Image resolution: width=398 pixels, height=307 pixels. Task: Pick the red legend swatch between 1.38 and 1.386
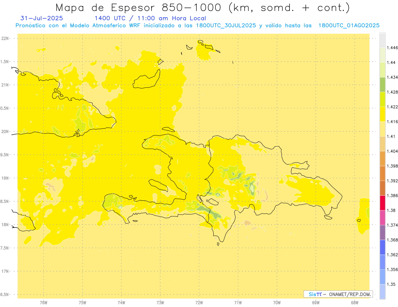382,203
